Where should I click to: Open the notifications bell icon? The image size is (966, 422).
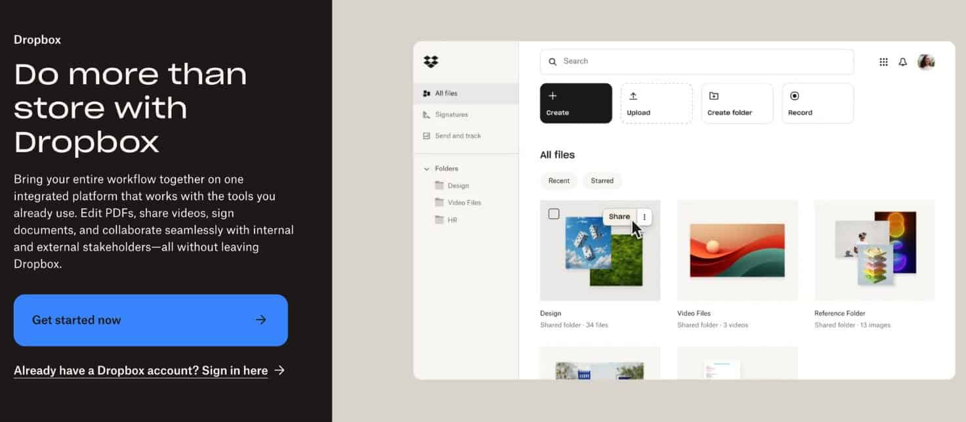click(903, 62)
